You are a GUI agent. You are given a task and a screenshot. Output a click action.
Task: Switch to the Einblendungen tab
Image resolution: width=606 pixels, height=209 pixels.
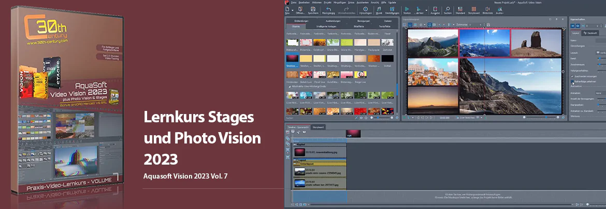pos(301,21)
